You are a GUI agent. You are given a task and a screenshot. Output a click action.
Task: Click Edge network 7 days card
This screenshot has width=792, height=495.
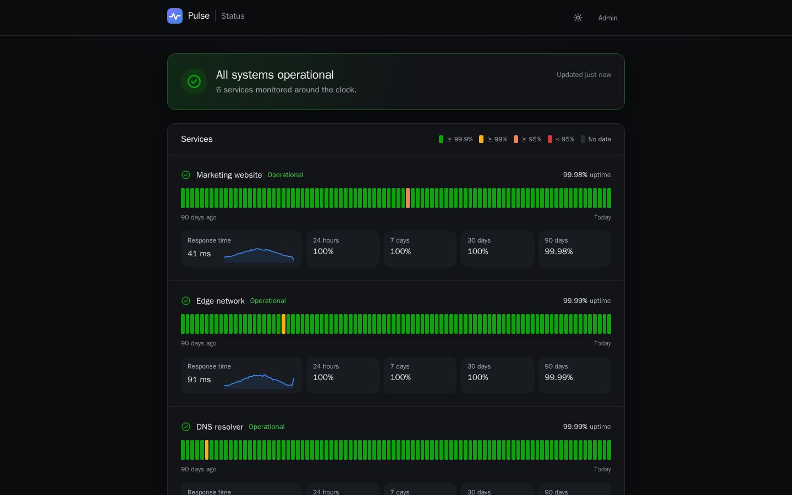click(420, 375)
